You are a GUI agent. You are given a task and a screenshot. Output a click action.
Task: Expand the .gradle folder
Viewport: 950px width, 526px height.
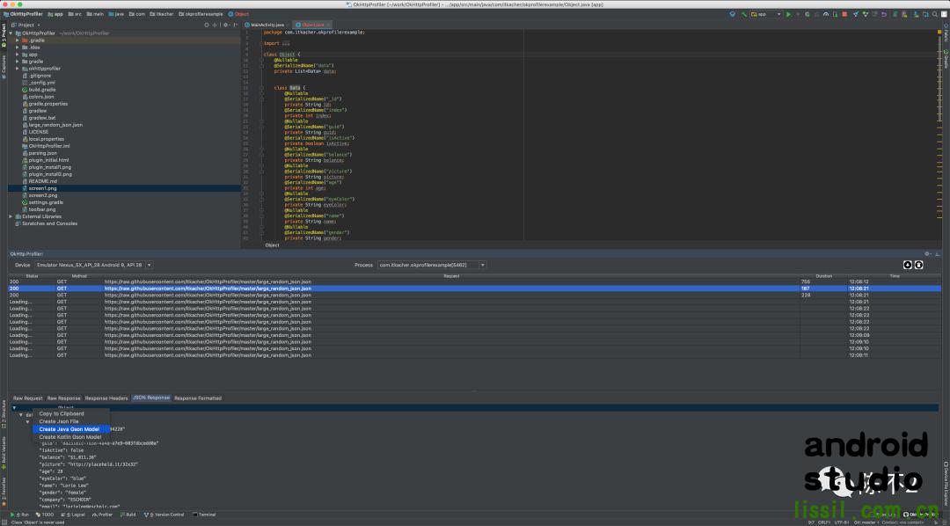click(18, 40)
